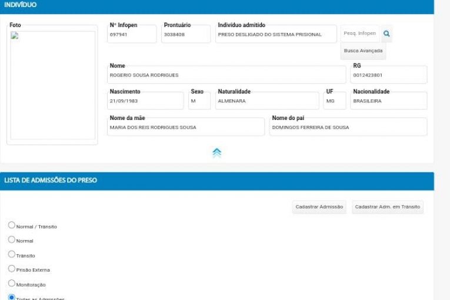Click the Prontuário field
450x300 pixels.
pyautogui.click(x=186, y=35)
